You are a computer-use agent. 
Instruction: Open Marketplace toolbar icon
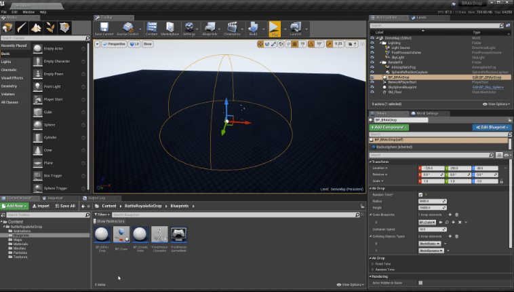pyautogui.click(x=170, y=29)
